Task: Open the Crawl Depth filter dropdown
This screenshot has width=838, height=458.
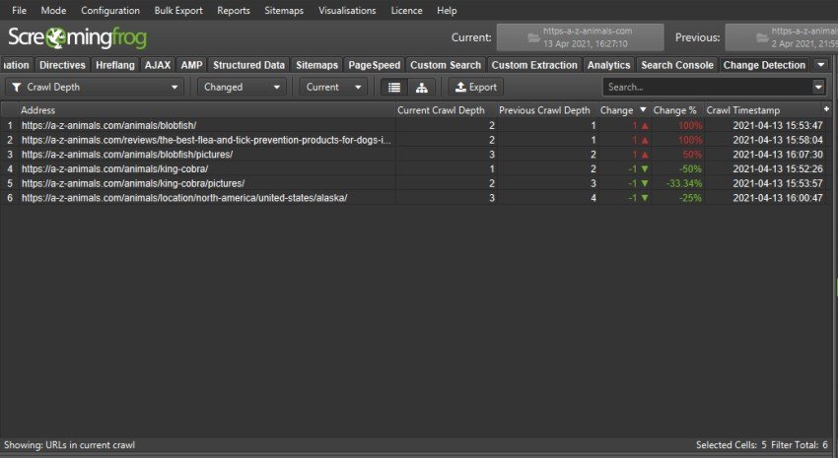Action: (x=95, y=87)
